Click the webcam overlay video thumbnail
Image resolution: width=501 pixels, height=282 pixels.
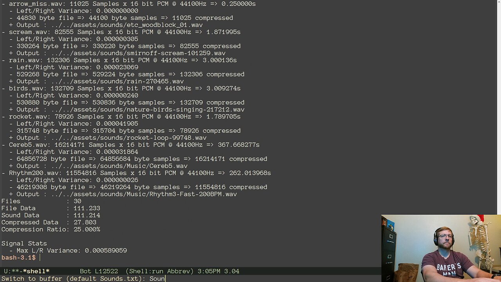click(x=441, y=248)
